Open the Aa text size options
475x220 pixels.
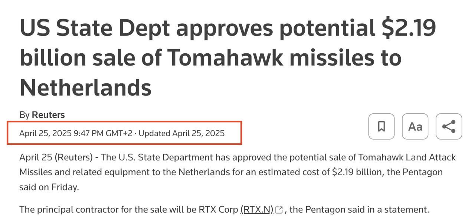pos(415,127)
